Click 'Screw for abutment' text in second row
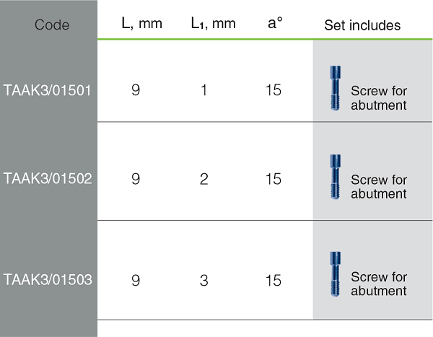Image resolution: width=433 pixels, height=337 pixels. coord(379,187)
